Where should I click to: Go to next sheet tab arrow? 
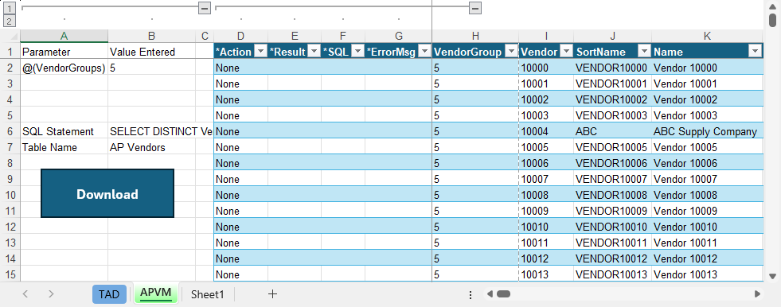51,294
